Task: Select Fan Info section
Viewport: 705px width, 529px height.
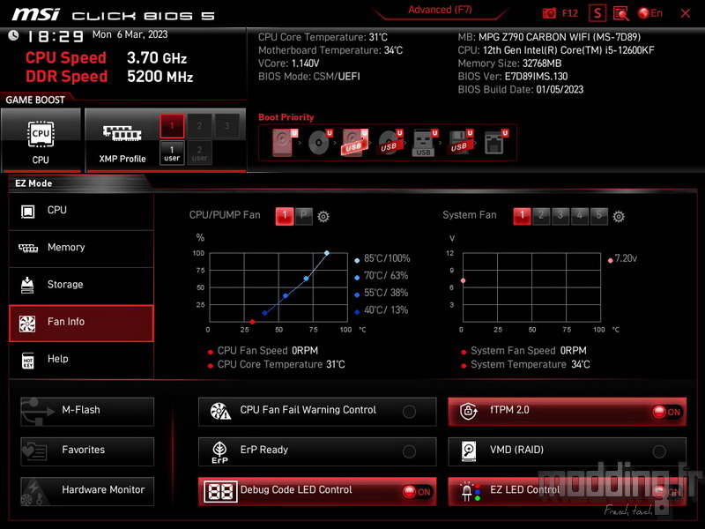Action: (x=81, y=323)
